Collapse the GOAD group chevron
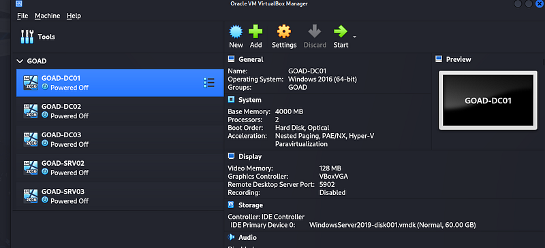The height and width of the screenshot is (248, 545). click(20, 61)
